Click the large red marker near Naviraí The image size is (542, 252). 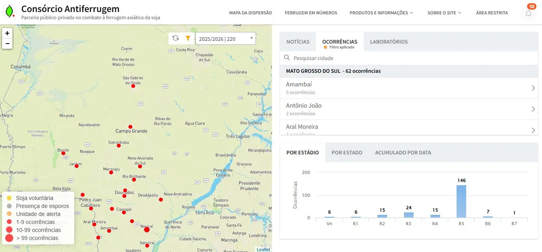(x=147, y=229)
